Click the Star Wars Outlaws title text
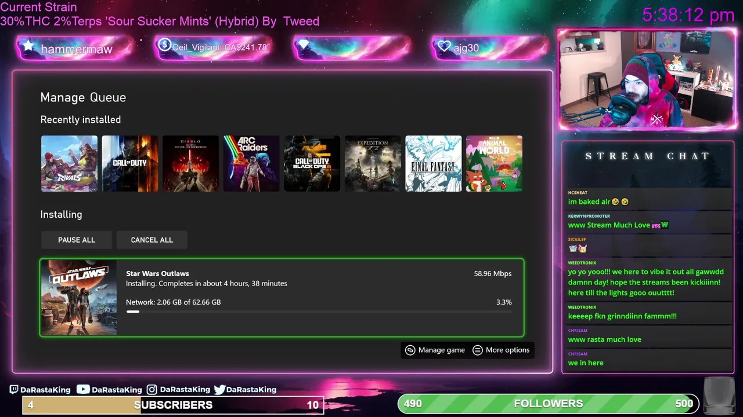The width and height of the screenshot is (743, 417). 157,273
